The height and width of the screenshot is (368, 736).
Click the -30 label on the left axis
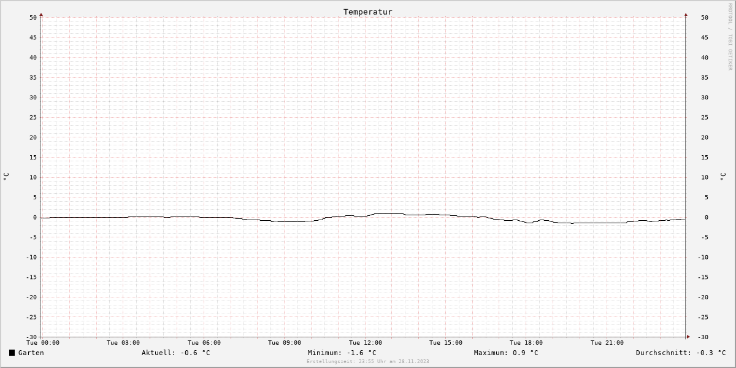tap(31, 337)
